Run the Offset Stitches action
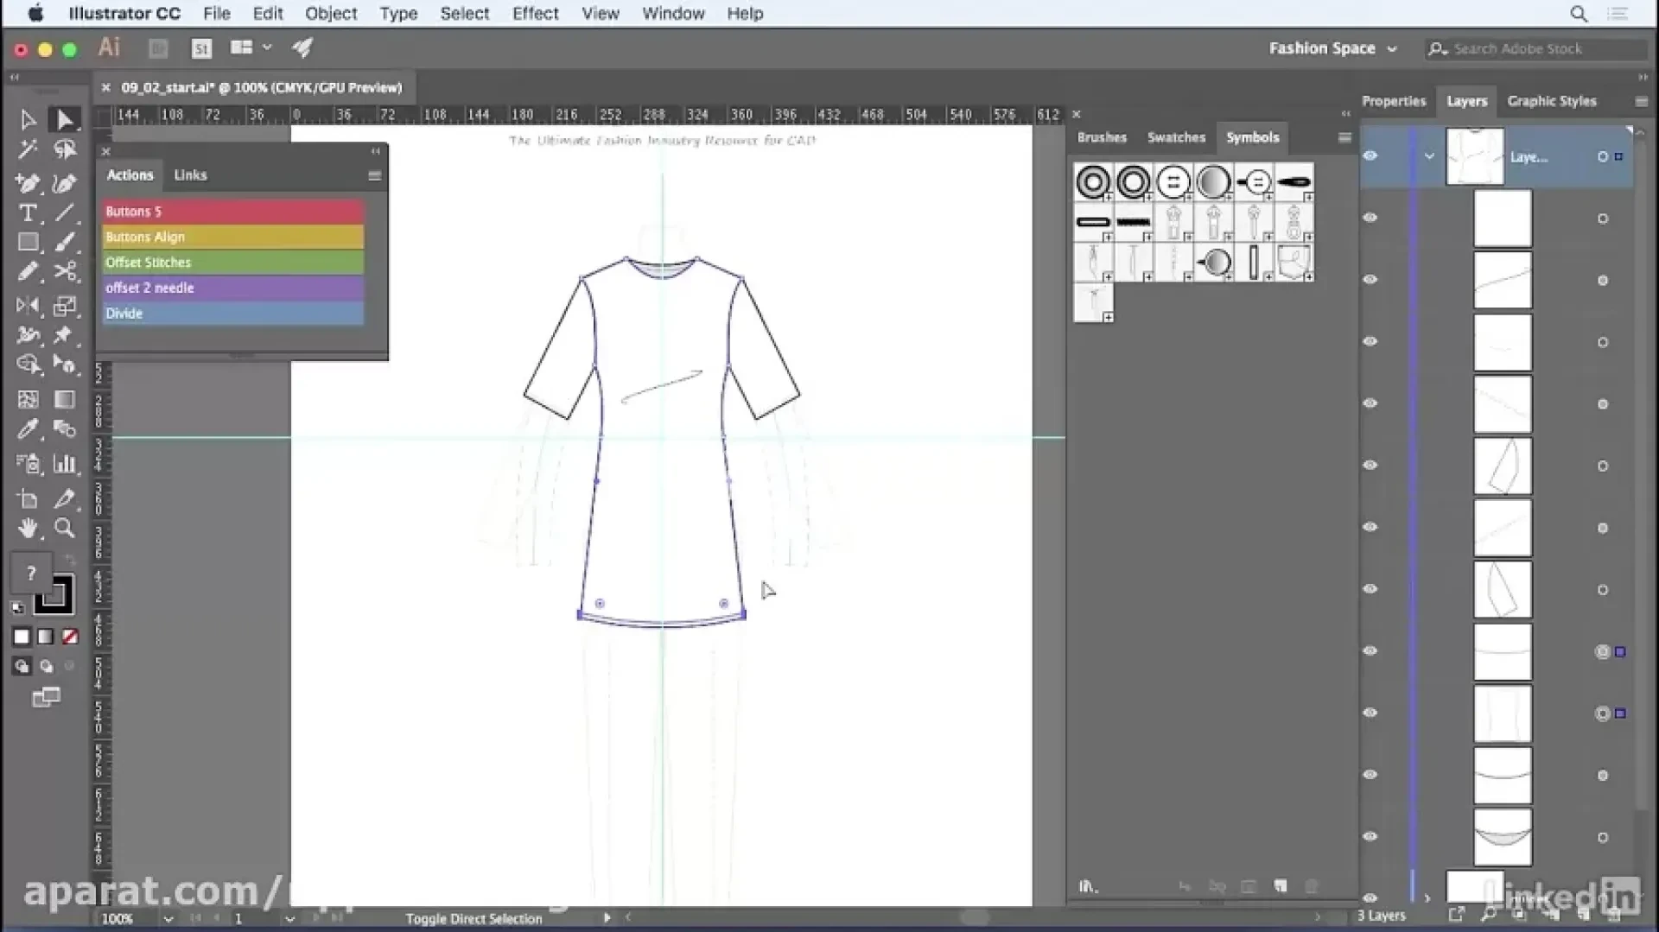Viewport: 1659px width, 932px height. [232, 263]
